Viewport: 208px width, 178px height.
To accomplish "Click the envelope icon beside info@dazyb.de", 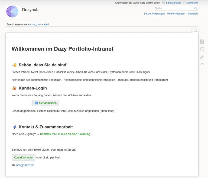I will coord(13,165).
